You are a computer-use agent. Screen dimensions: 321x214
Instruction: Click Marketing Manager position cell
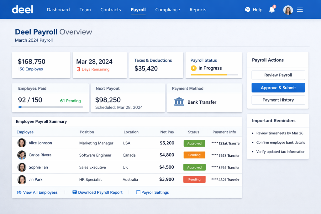pos(96,143)
